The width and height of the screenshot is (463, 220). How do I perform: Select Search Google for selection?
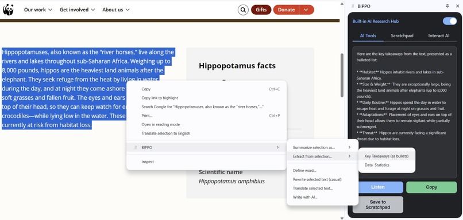click(x=207, y=107)
